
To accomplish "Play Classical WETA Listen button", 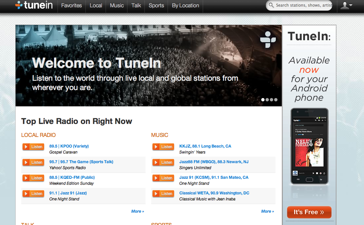I will (163, 193).
